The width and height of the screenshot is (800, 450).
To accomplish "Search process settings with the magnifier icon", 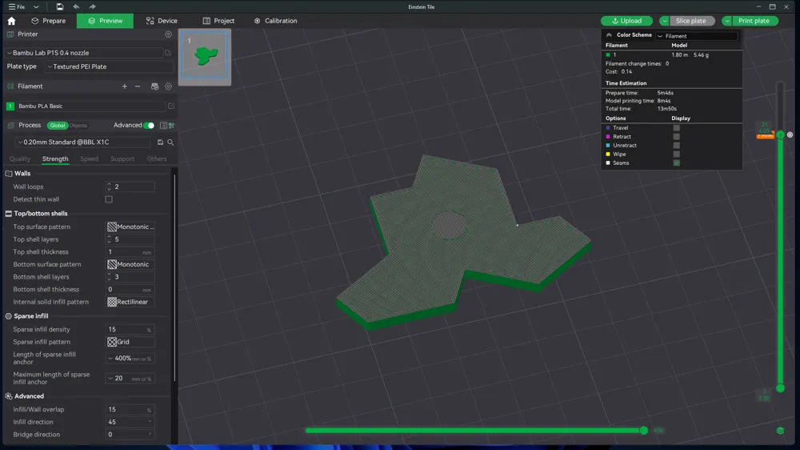I will [x=170, y=143].
